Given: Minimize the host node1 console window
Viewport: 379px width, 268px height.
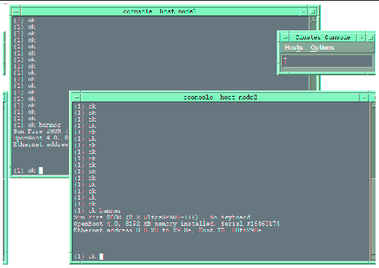Looking at the screenshot, I should click(304, 11).
